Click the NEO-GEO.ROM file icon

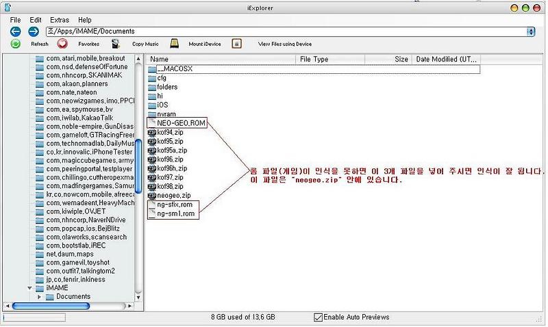tap(151, 123)
